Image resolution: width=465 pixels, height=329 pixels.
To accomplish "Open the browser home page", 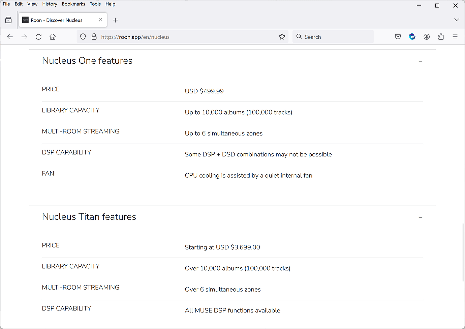I will click(53, 37).
